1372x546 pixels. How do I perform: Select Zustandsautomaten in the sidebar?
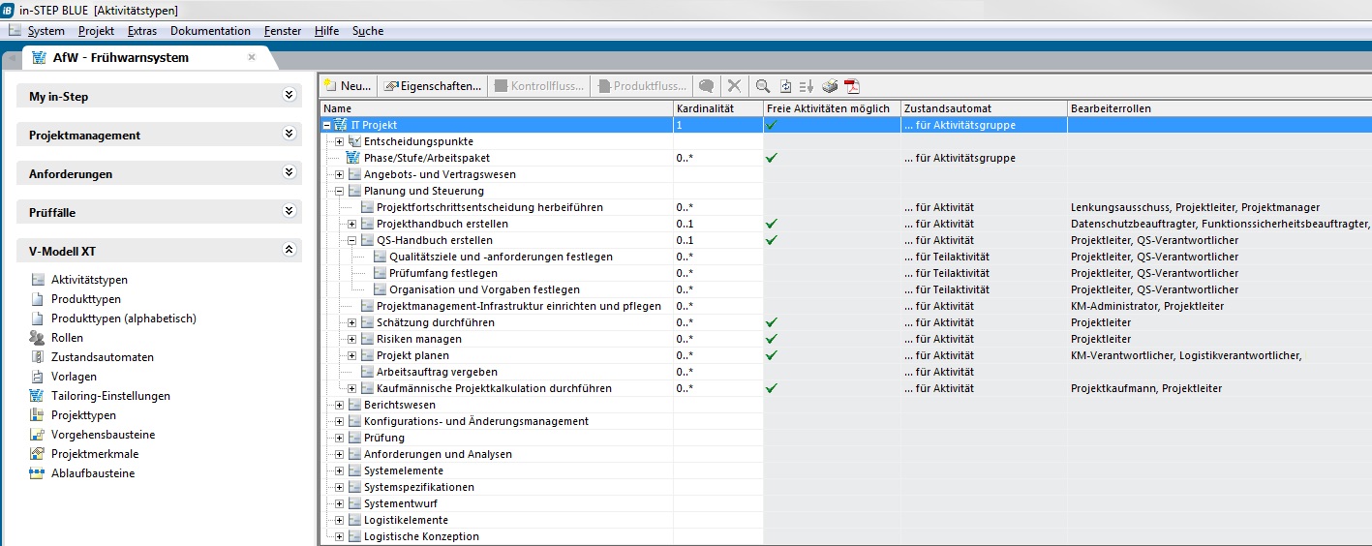(x=102, y=357)
